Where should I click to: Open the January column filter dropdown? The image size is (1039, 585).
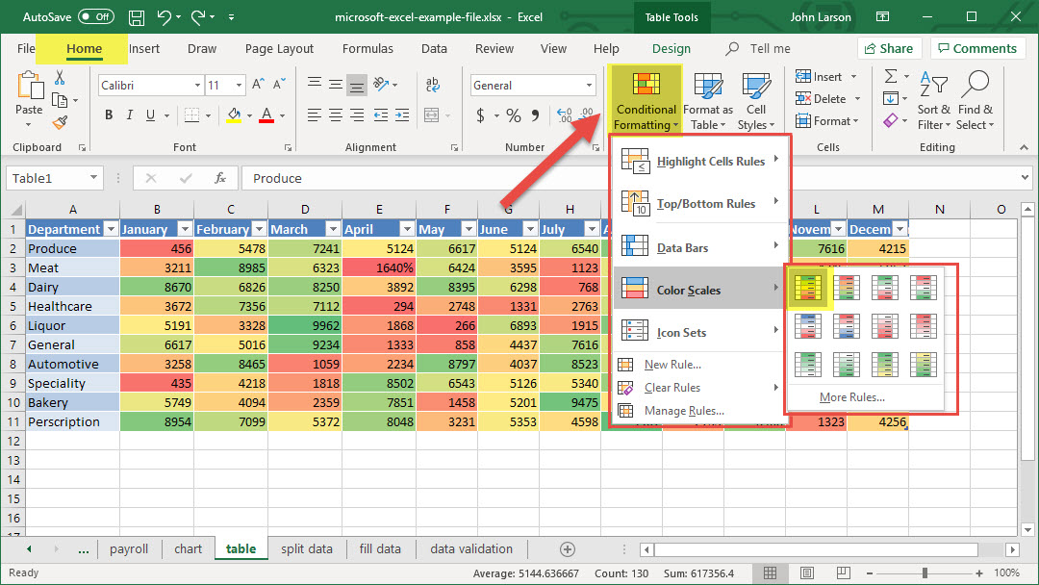(184, 229)
